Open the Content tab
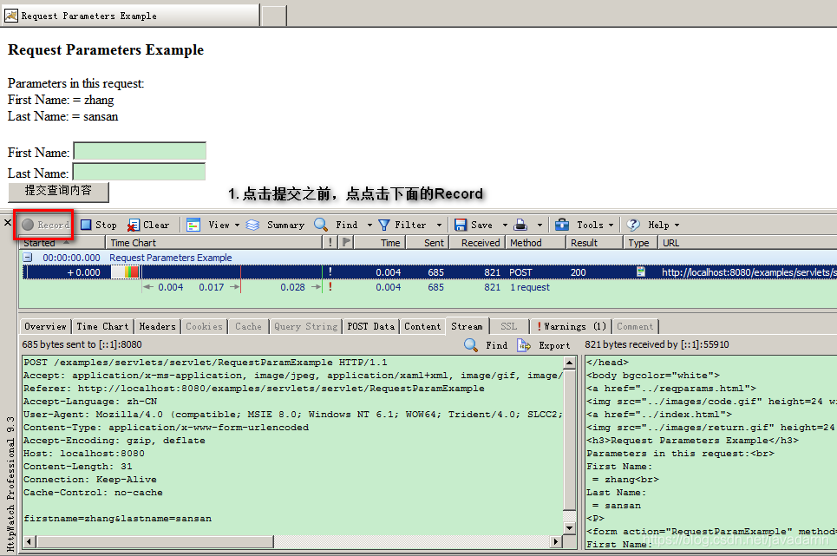Screen dimensions: 837x556 pyautogui.click(x=422, y=326)
